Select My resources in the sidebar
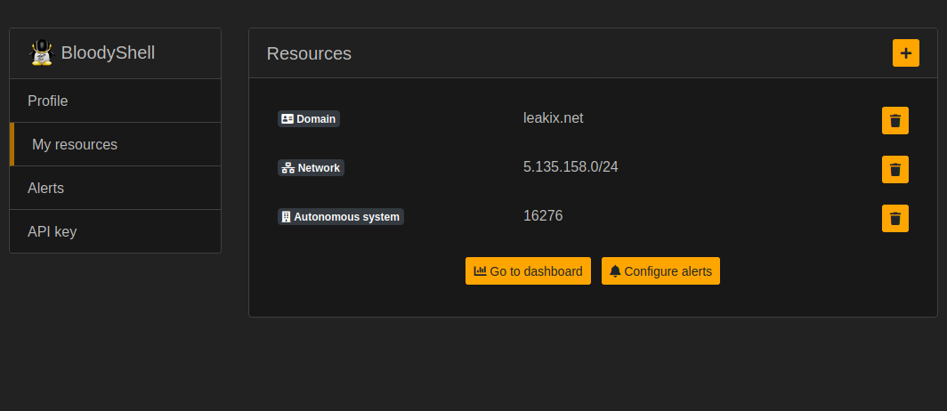The height and width of the screenshot is (411, 947). 116,144
